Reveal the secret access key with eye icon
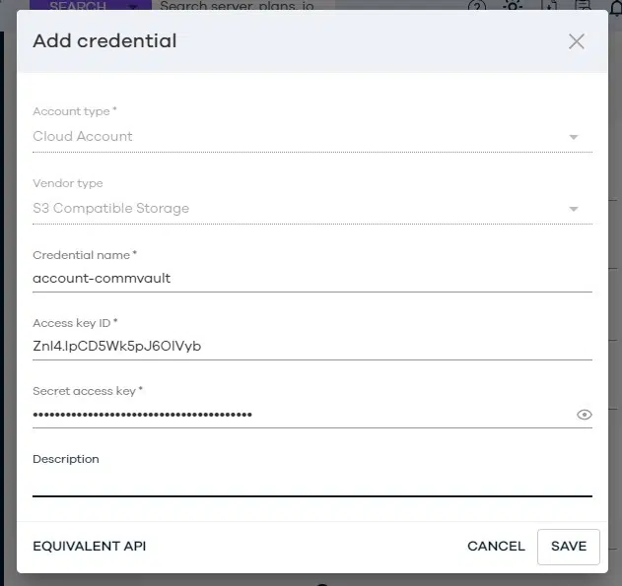Image resolution: width=622 pixels, height=586 pixels. coord(585,415)
